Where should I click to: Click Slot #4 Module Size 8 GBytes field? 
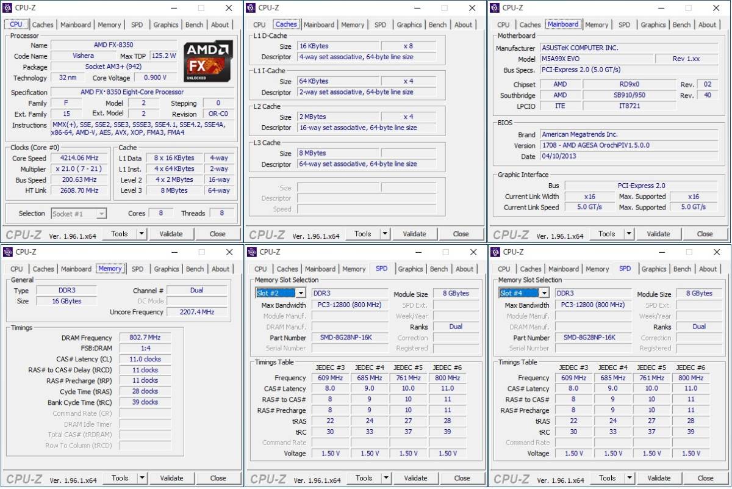(699, 294)
